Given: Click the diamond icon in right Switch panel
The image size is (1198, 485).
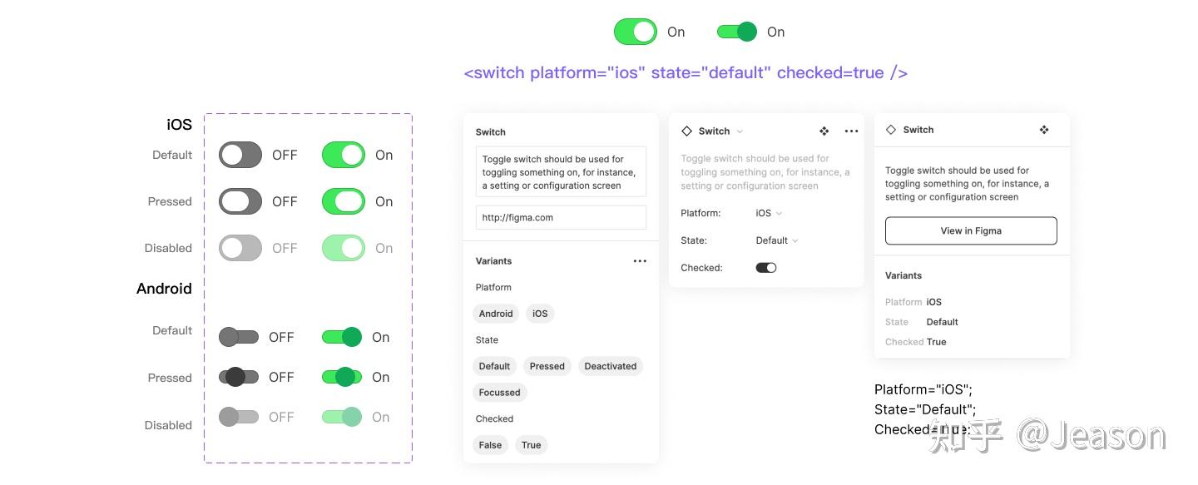Looking at the screenshot, I should (x=891, y=130).
